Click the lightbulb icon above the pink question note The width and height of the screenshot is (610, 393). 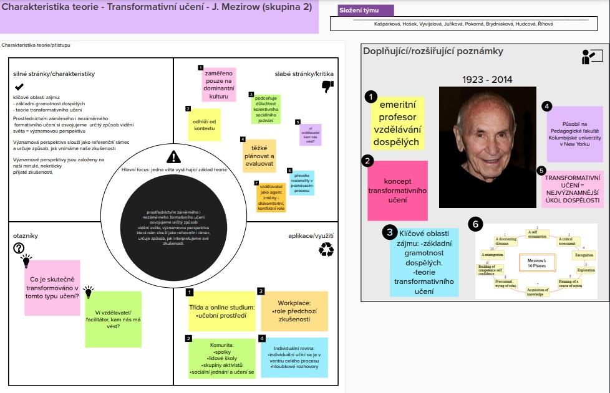[26, 259]
